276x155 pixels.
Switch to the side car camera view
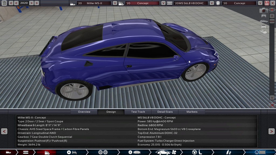coord(264,21)
